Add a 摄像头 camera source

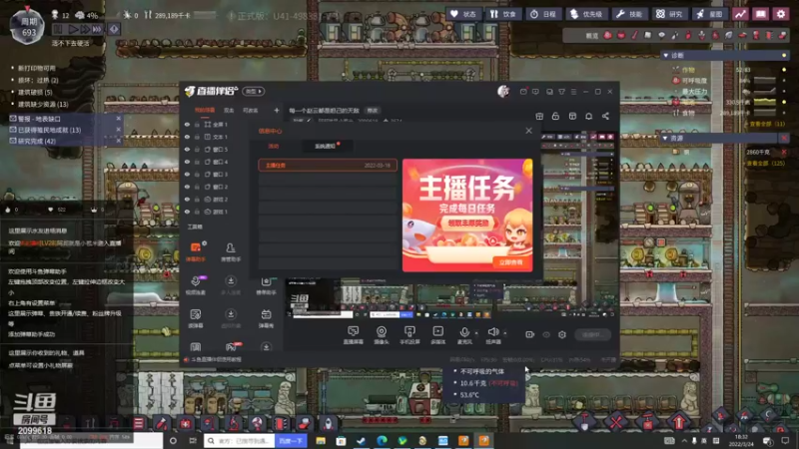click(382, 335)
